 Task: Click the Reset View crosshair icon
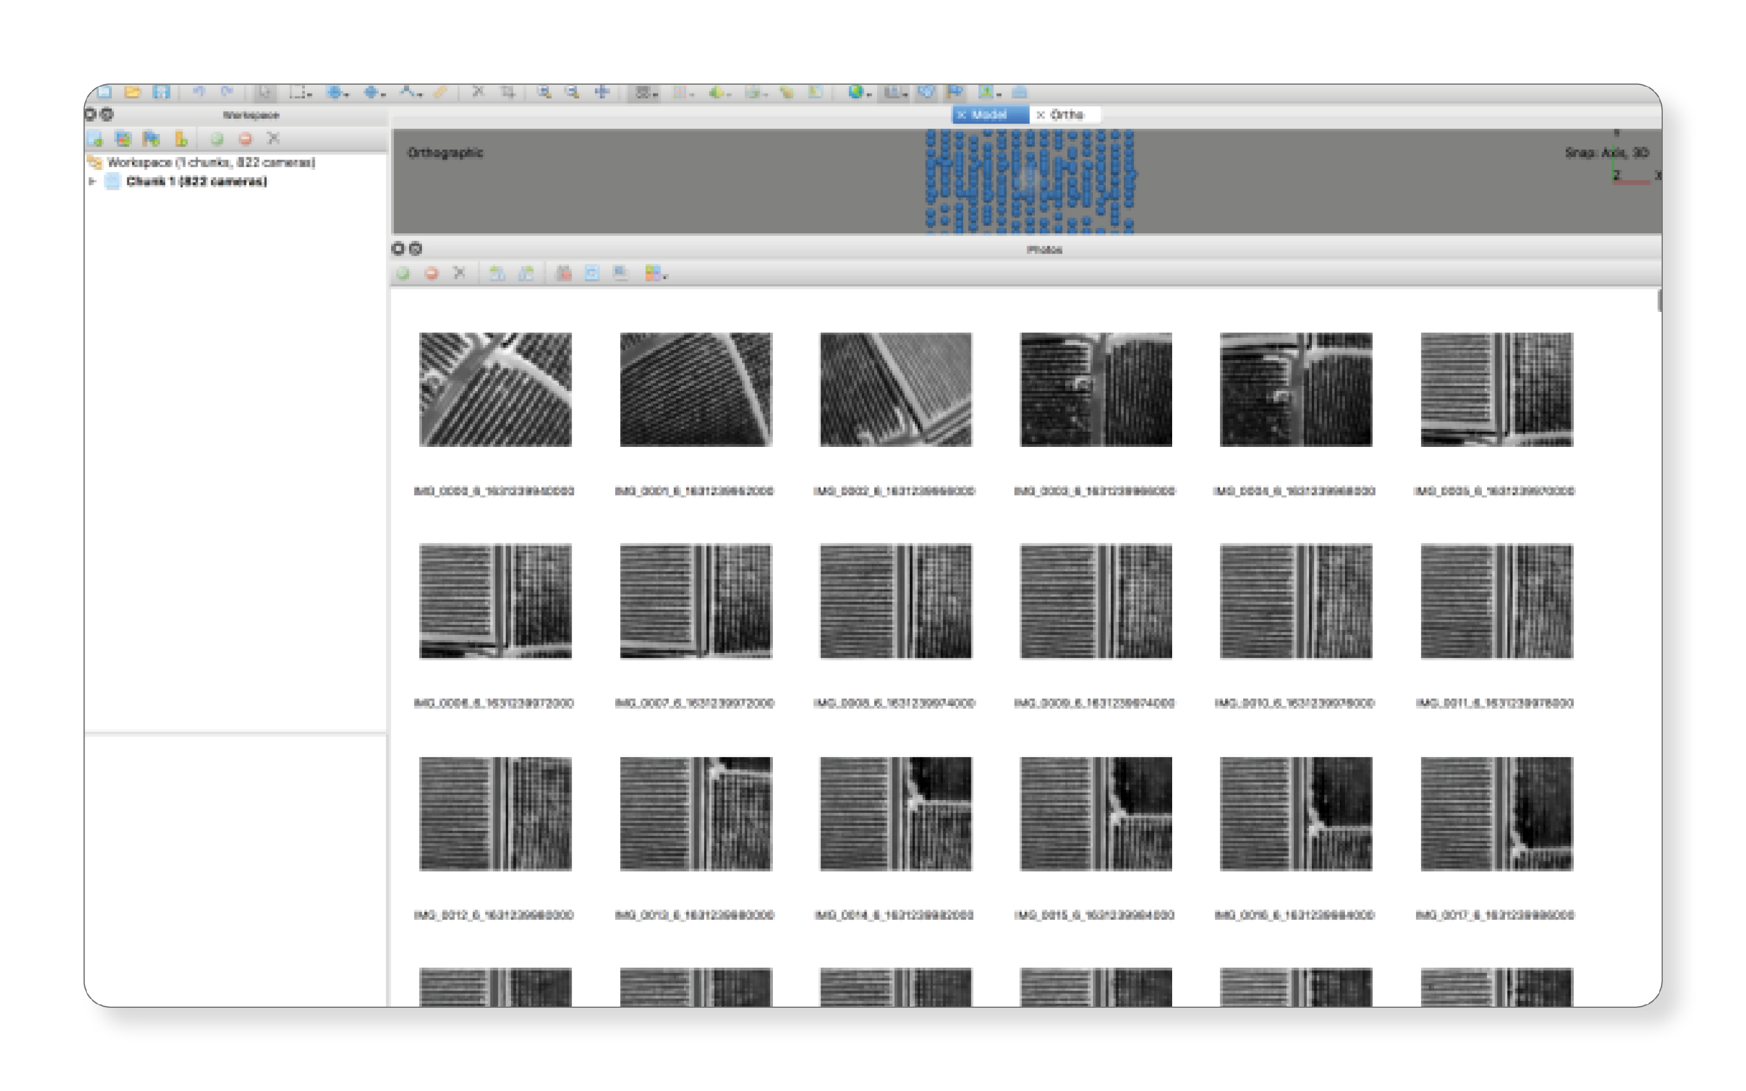tap(602, 93)
